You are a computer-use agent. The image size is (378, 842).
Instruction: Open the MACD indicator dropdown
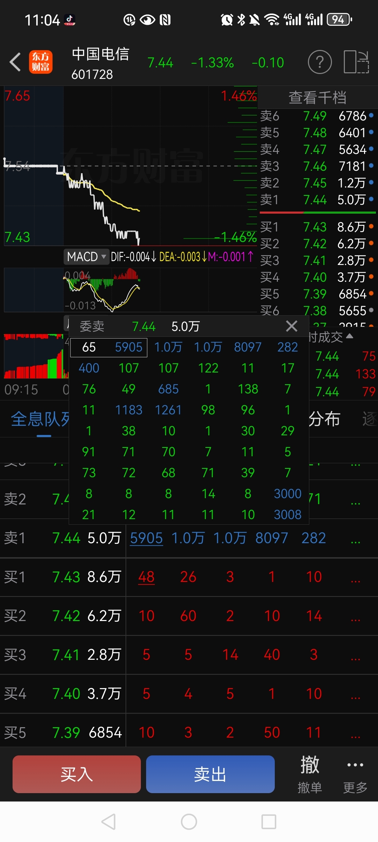[x=86, y=257]
